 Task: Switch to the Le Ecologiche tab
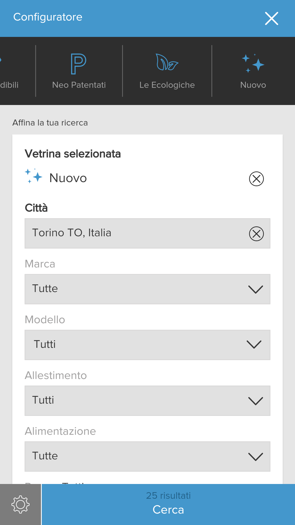point(167,85)
